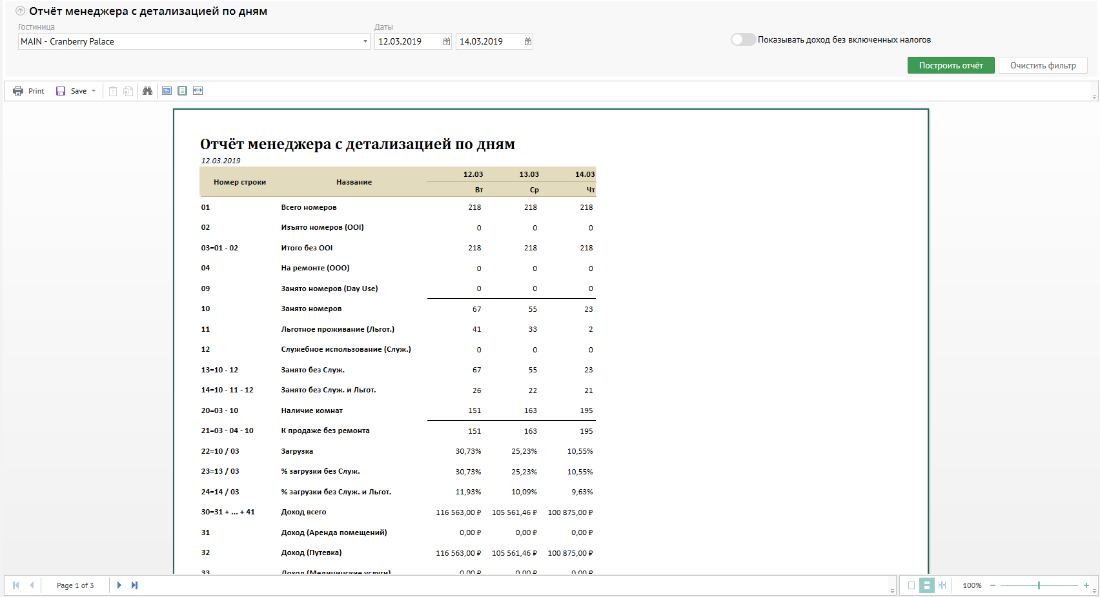Screen dimensions: 1100x597
Task: Click the purple Save floppy icon
Action: click(61, 91)
